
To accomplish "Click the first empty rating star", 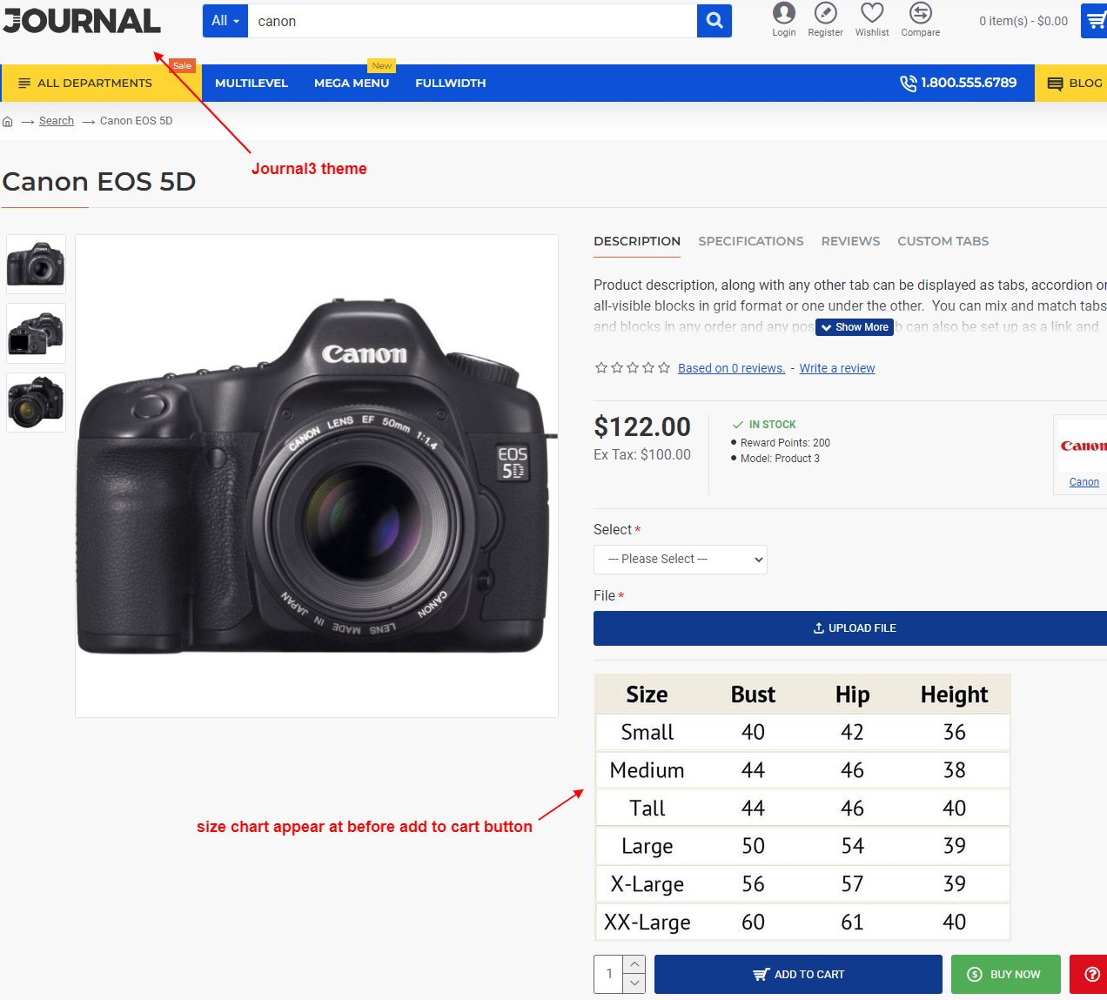I will (600, 368).
